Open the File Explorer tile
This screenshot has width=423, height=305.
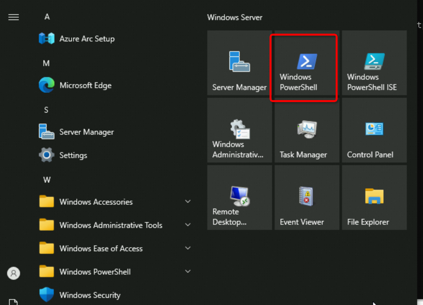(374, 198)
